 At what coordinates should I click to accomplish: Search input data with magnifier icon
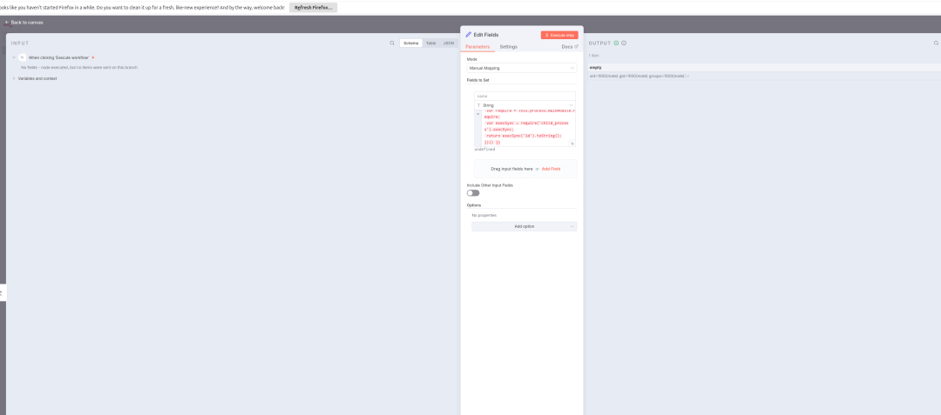(x=392, y=43)
